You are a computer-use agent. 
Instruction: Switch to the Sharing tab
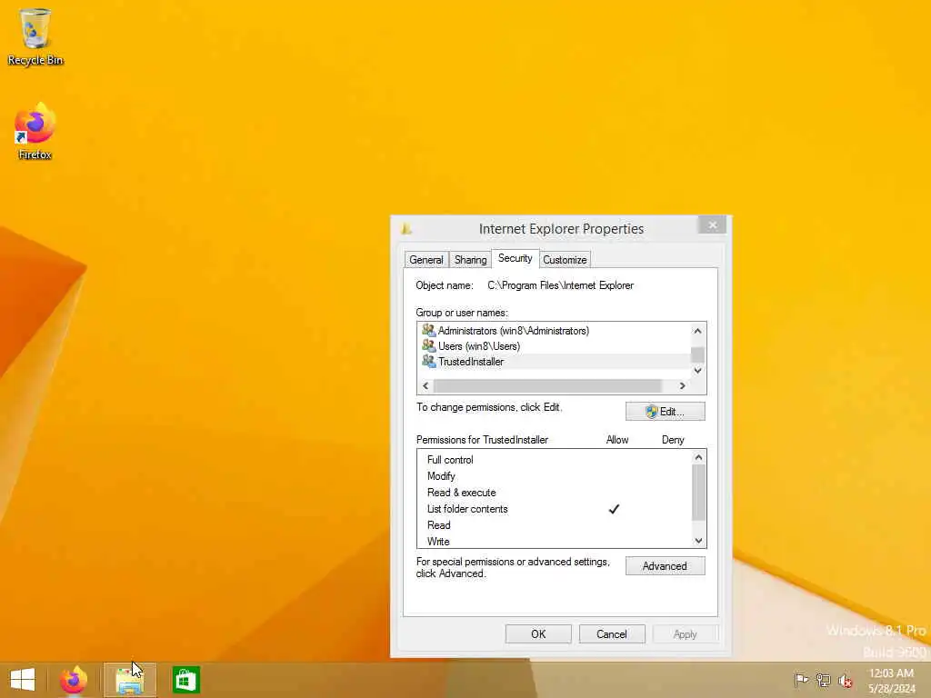(470, 259)
